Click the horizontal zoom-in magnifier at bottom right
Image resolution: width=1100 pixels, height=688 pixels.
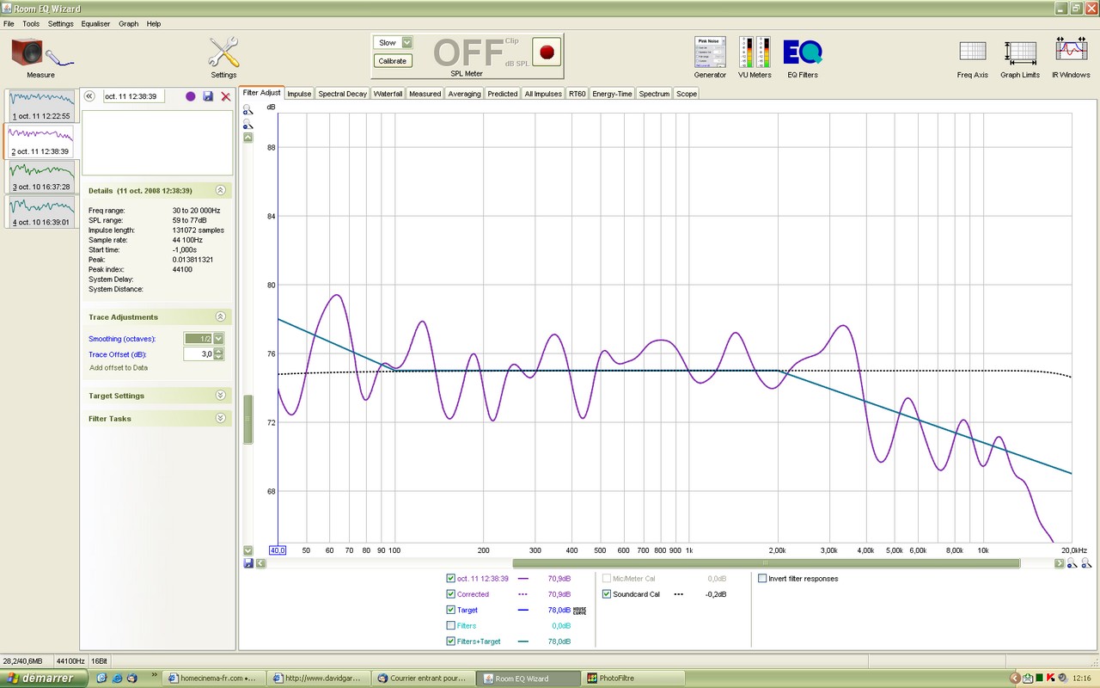1072,563
